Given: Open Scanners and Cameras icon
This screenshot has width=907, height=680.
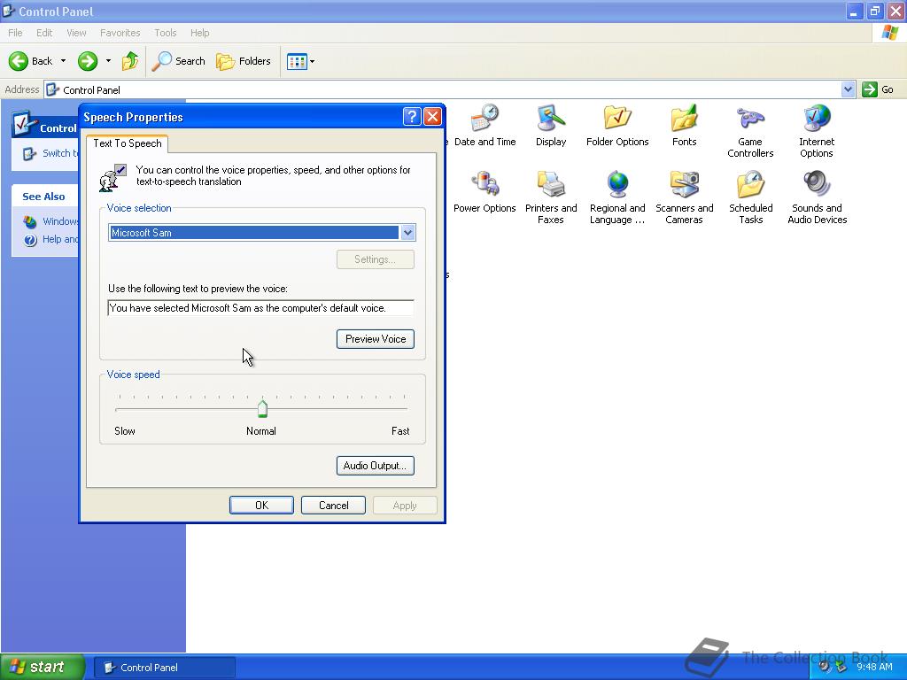Looking at the screenshot, I should pyautogui.click(x=685, y=184).
